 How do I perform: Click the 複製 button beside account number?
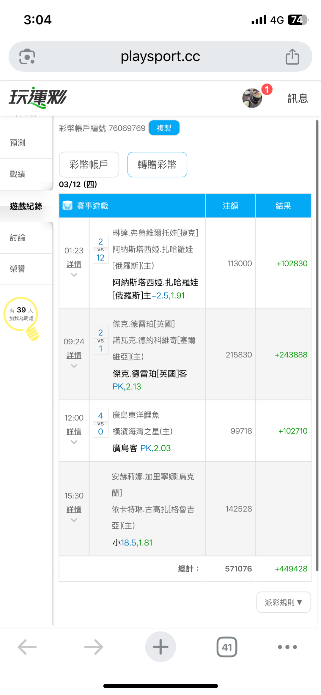pos(164,128)
